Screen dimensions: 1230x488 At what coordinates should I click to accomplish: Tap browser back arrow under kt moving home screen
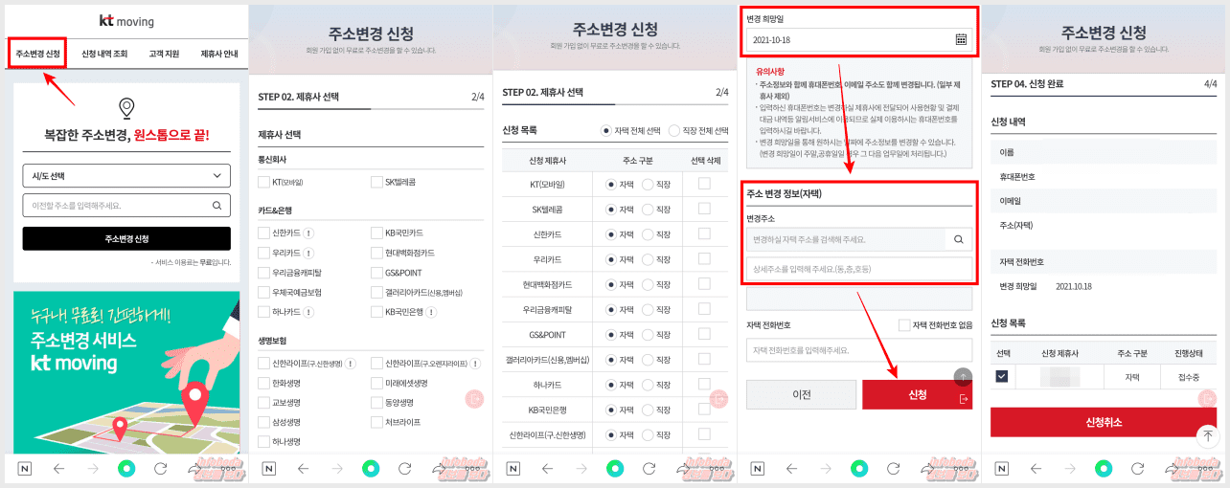click(58, 469)
